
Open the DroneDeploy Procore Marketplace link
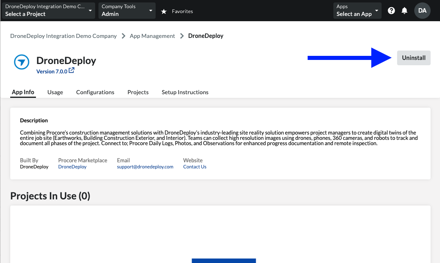[72, 167]
